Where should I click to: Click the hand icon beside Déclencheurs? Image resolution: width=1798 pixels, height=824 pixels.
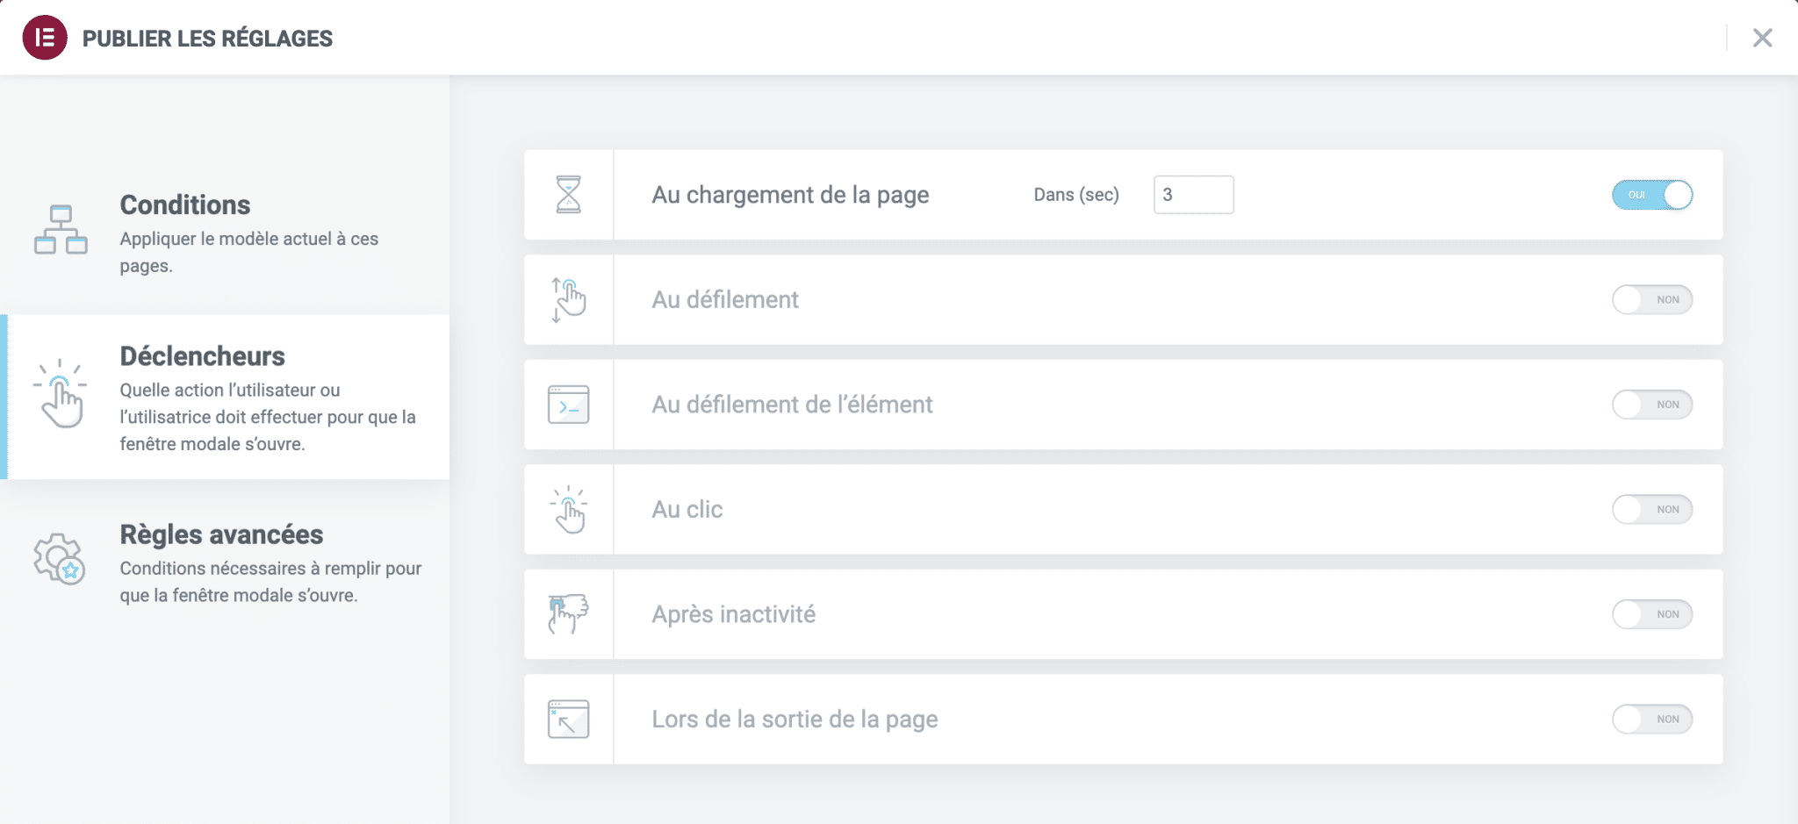pos(61,397)
